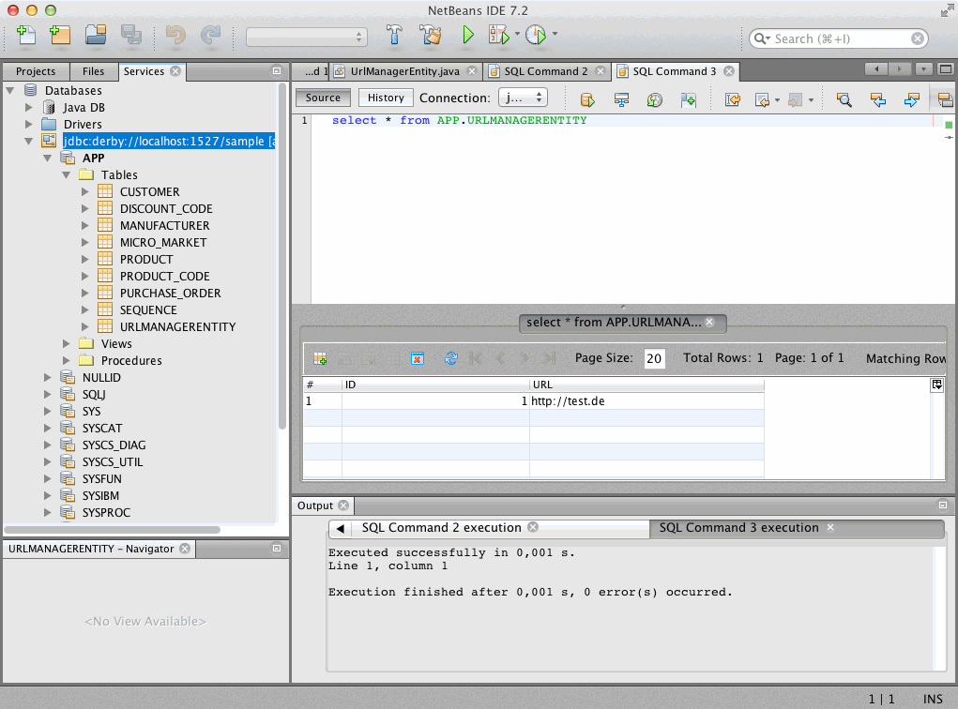Click the New File toolbar icon
This screenshot has height=709, width=958.
pyautogui.click(x=26, y=36)
